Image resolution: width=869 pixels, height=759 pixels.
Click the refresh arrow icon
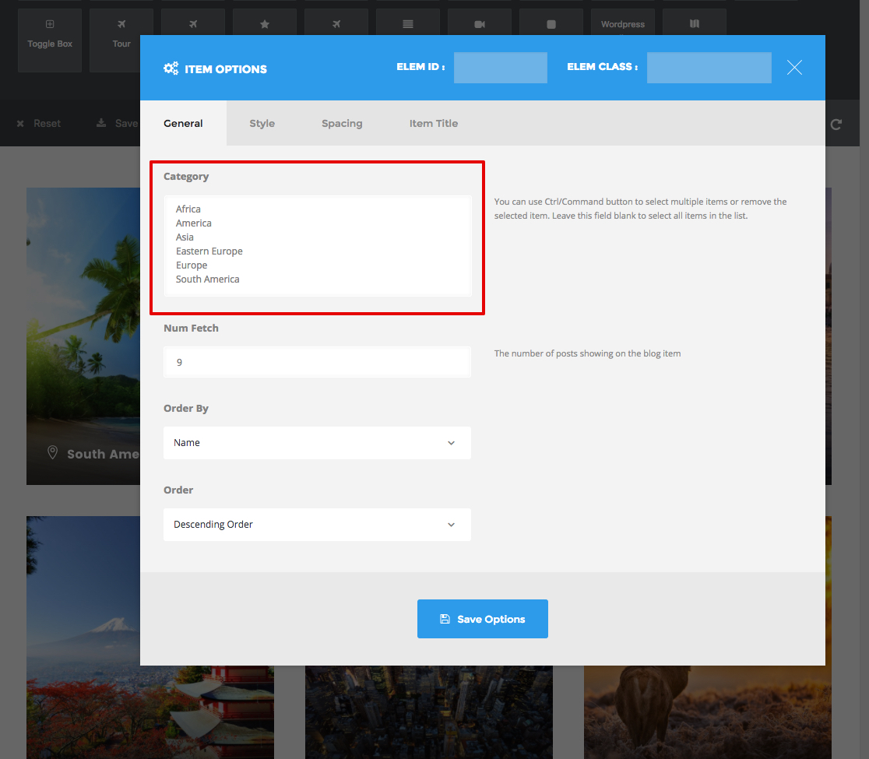(x=836, y=124)
